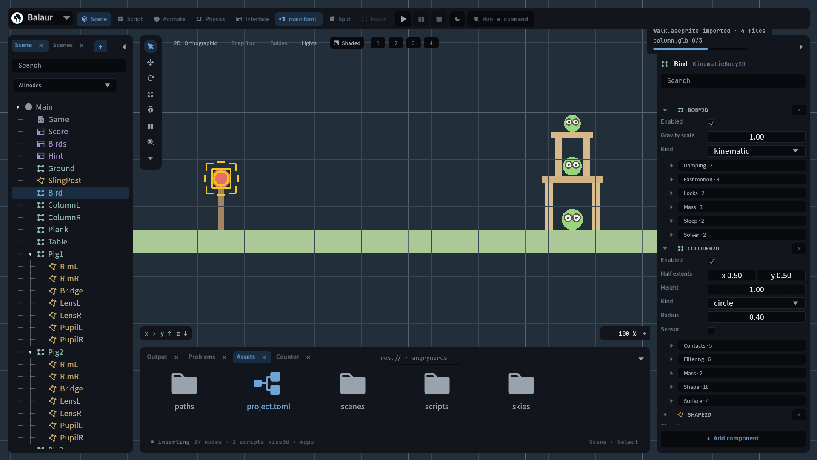The image size is (817, 460).
Task: Toggle BODY2D Enabled checkbox
Action: [711, 123]
